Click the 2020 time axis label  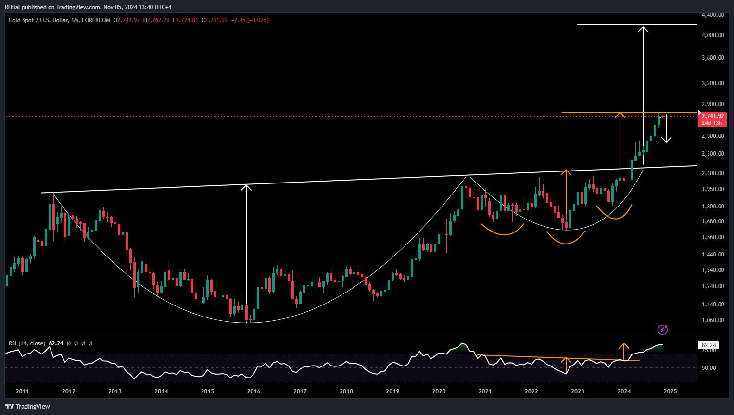439,391
